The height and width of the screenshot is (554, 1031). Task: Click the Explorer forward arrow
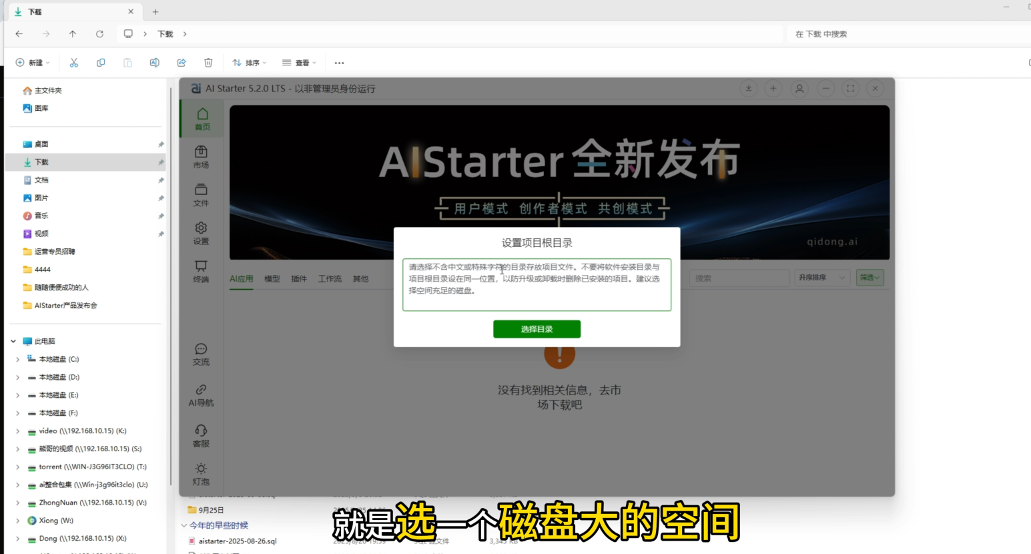(x=46, y=34)
